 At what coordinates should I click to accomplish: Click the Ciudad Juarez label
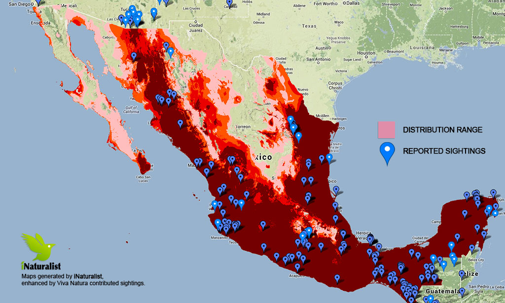click(x=196, y=28)
